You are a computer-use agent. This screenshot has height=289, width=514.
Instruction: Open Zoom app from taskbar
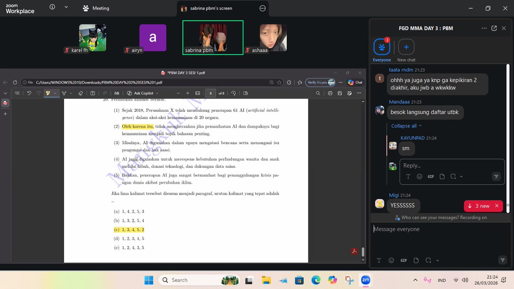(366, 280)
